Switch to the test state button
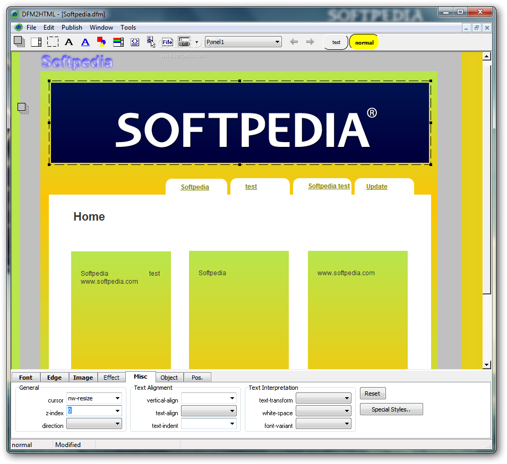 coord(336,42)
